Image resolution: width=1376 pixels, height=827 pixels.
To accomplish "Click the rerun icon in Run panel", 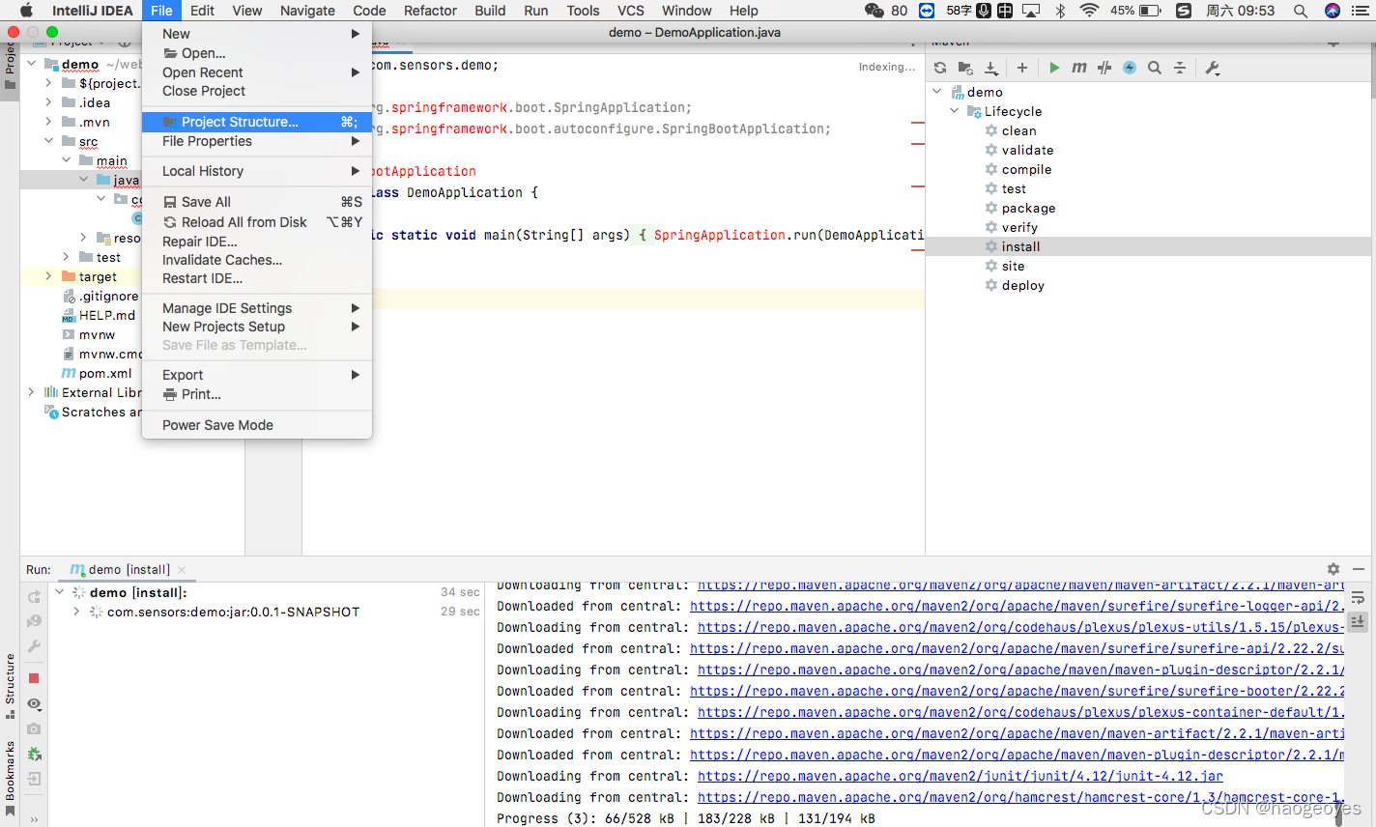I will [34, 597].
